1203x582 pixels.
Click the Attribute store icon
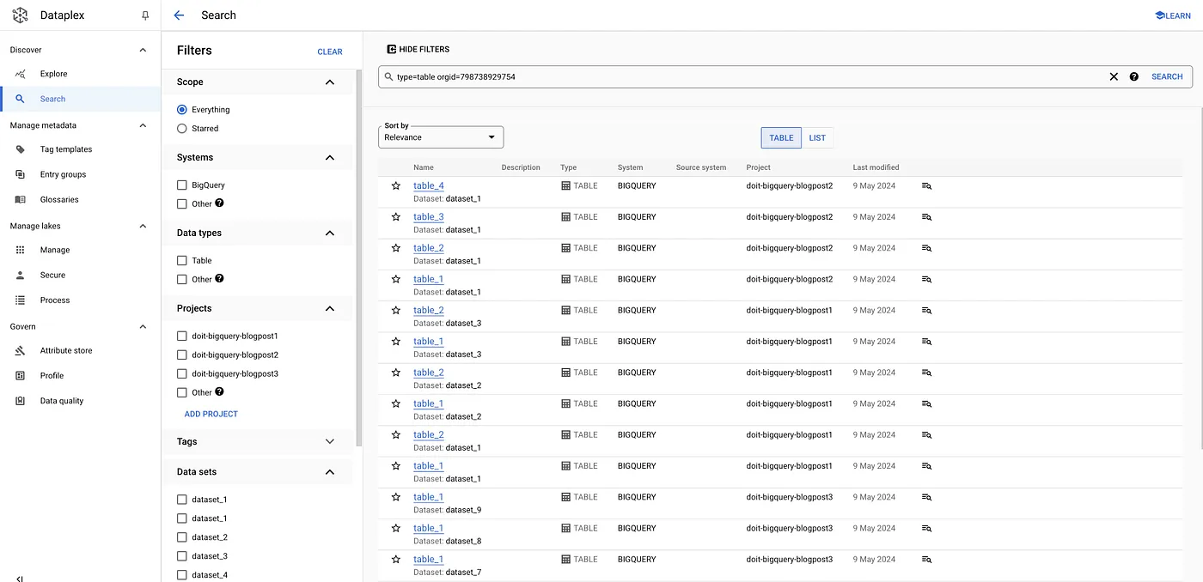pyautogui.click(x=21, y=350)
